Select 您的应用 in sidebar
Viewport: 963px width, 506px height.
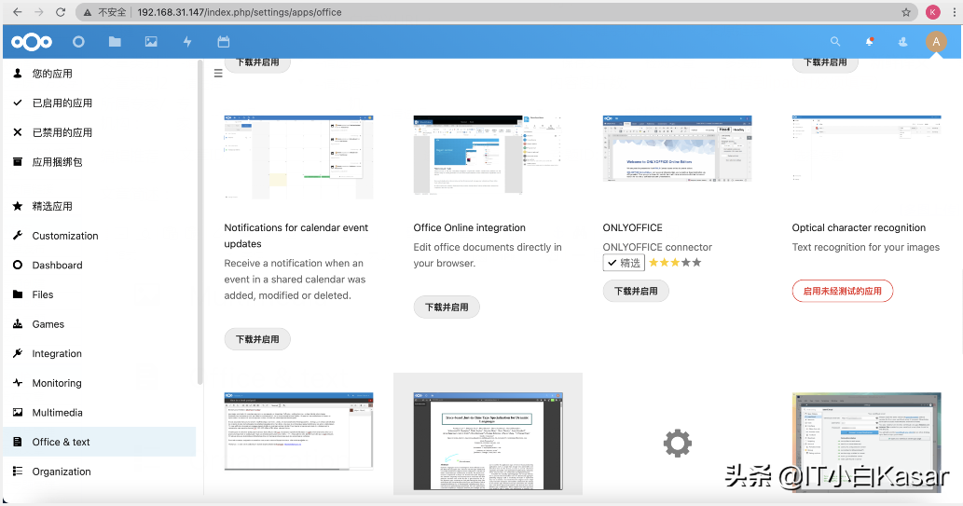pos(100,74)
